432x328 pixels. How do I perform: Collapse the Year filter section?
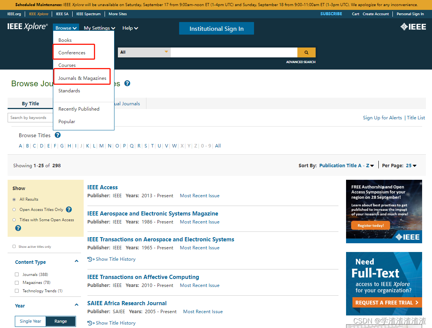[76, 304]
